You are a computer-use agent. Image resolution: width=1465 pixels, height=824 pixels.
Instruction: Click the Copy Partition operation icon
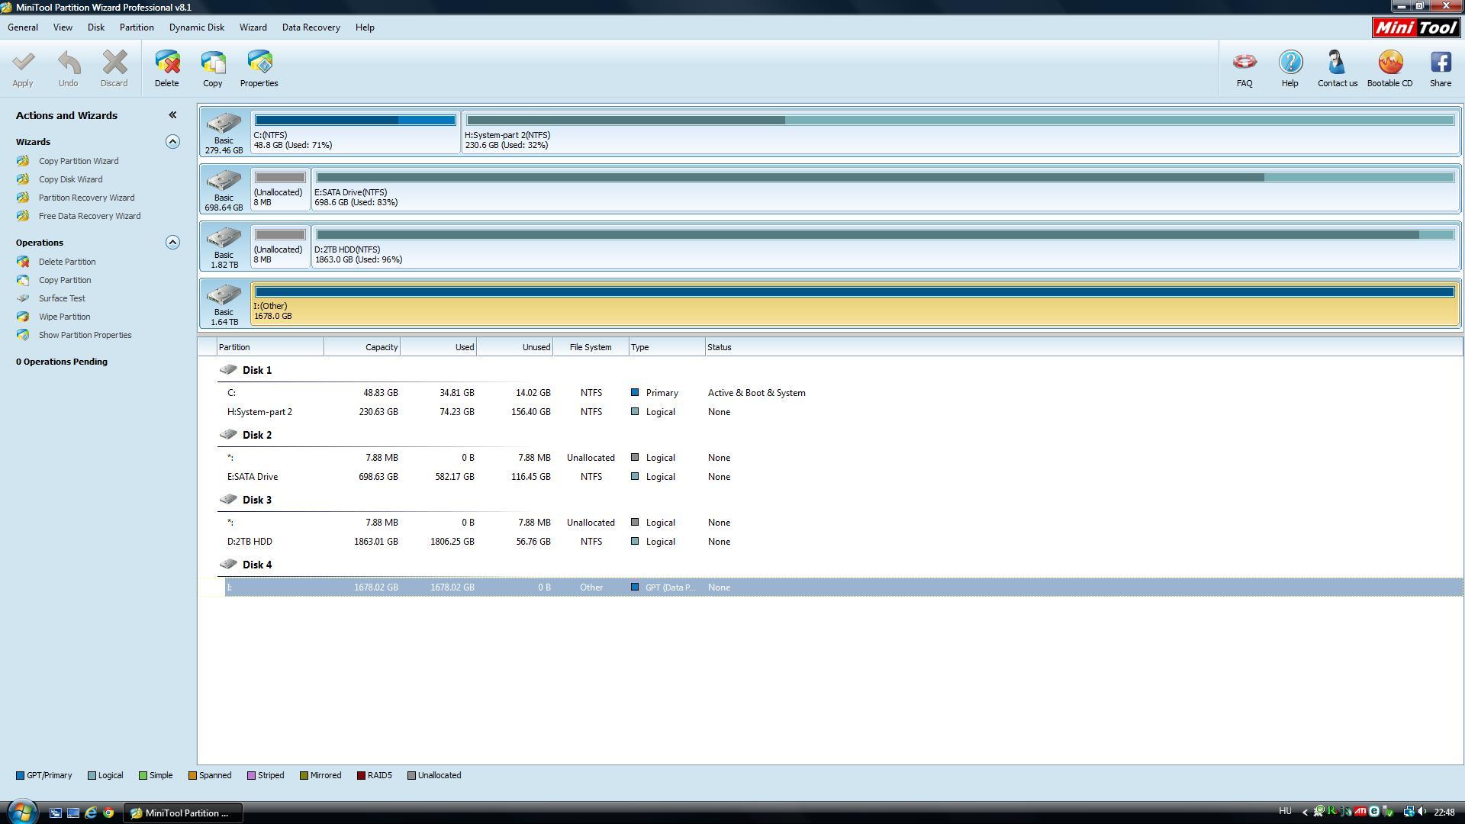(x=23, y=280)
